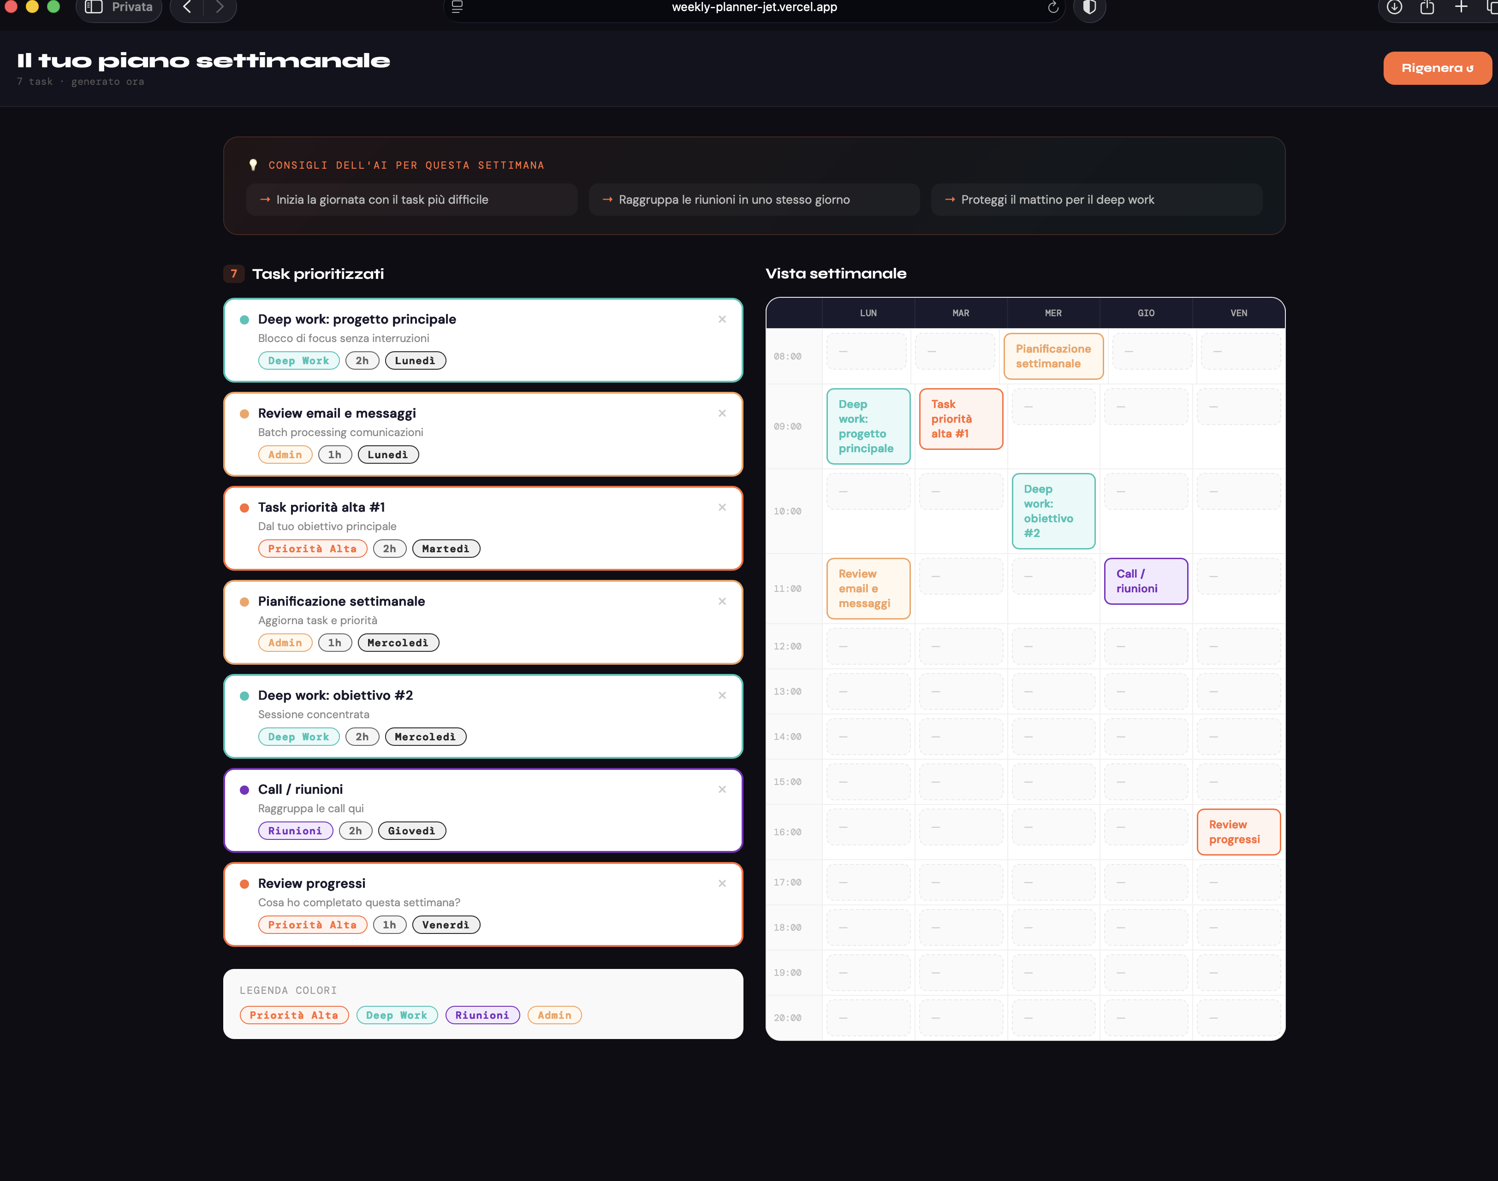This screenshot has height=1181, width=1498.
Task: Click Admin tag on Review email e messaggi
Action: point(285,455)
